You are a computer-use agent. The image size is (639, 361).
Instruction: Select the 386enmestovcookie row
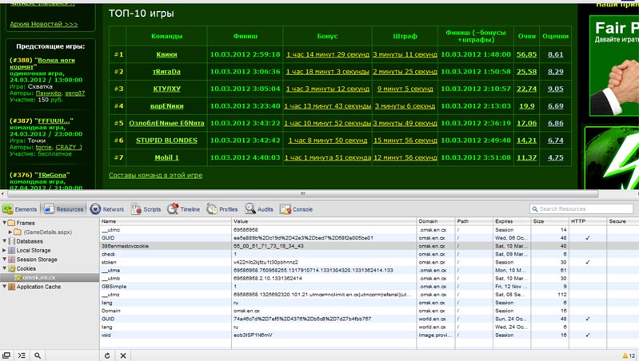coord(369,246)
